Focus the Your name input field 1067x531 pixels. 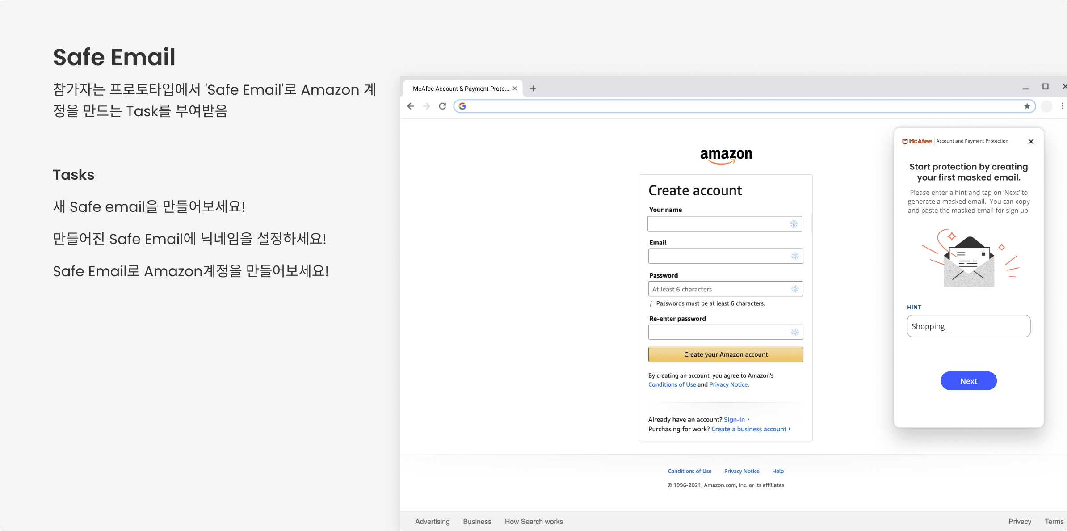(725, 223)
